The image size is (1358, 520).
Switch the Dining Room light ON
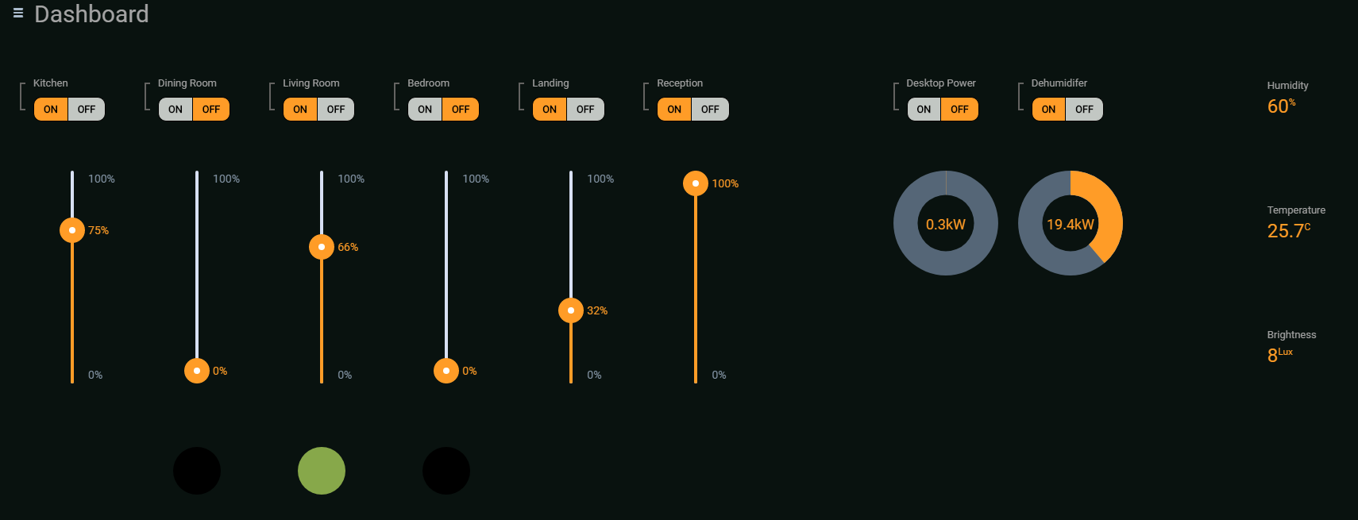176,110
